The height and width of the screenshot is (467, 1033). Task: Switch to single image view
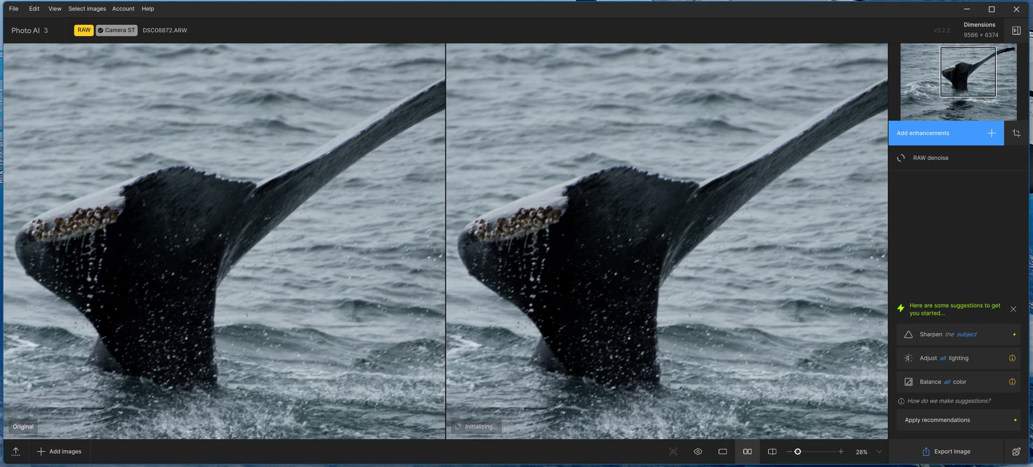[x=723, y=451]
